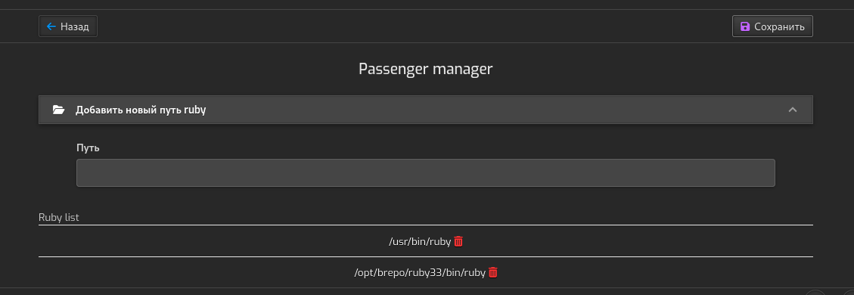The width and height of the screenshot is (854, 295).
Task: Click the blue back arrow icon
Action: [51, 26]
